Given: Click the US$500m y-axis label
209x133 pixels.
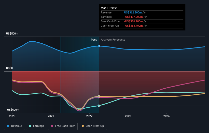Looking at the screenshot, I should pos(12,34).
